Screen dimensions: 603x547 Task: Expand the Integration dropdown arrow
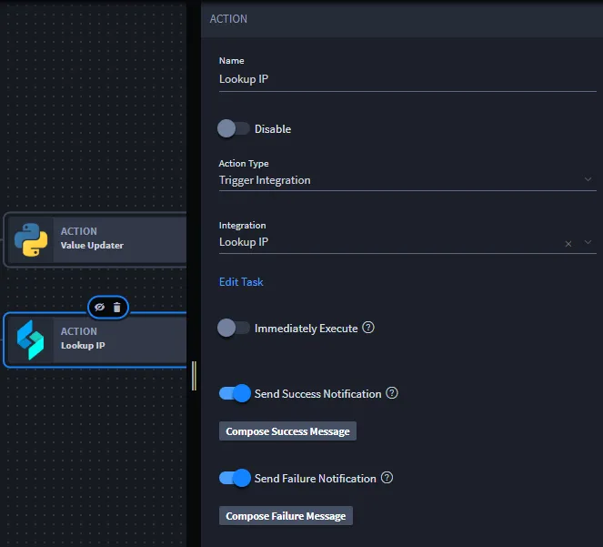click(588, 242)
